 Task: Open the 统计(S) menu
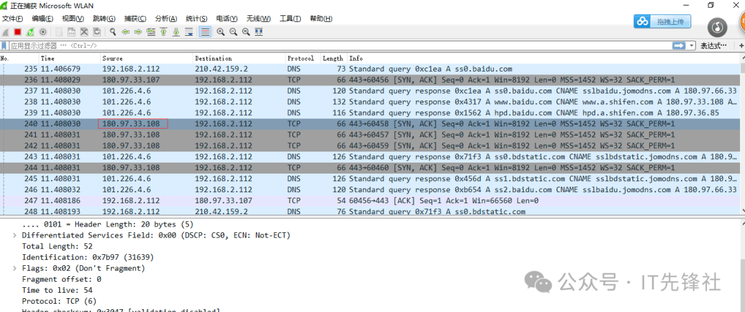(197, 19)
